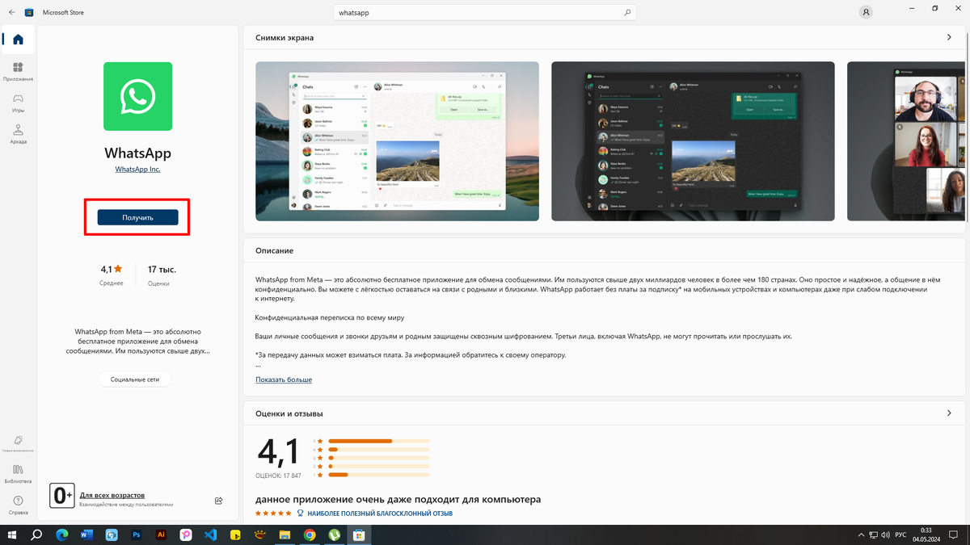Viewport: 970px width, 545px height.
Task: Expand the Снимки экрана section chevron
Action: coord(949,37)
